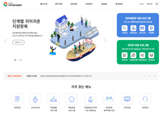Open the hamburger full menu

pos(157,4)
